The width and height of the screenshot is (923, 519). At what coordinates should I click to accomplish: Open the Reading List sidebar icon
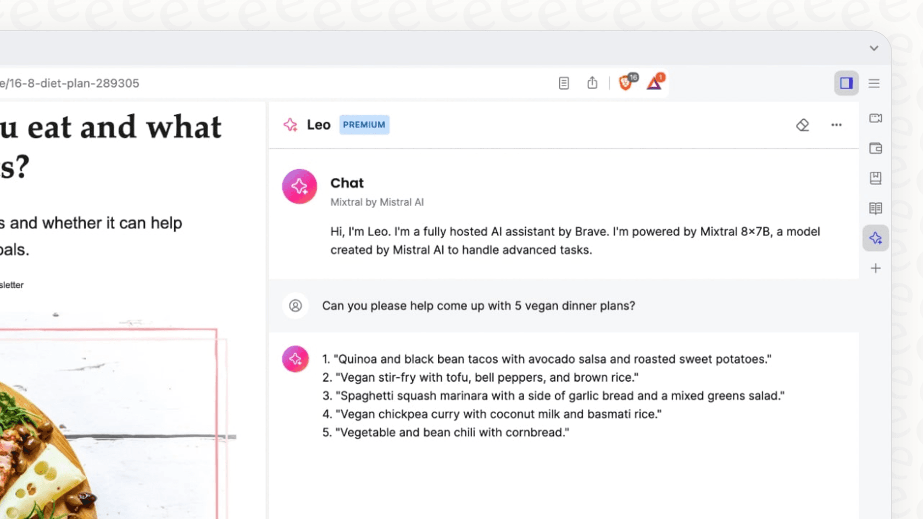(875, 208)
